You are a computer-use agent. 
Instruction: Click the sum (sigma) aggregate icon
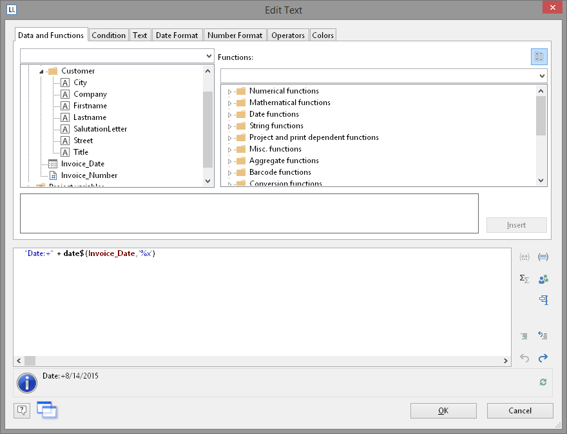point(524,279)
